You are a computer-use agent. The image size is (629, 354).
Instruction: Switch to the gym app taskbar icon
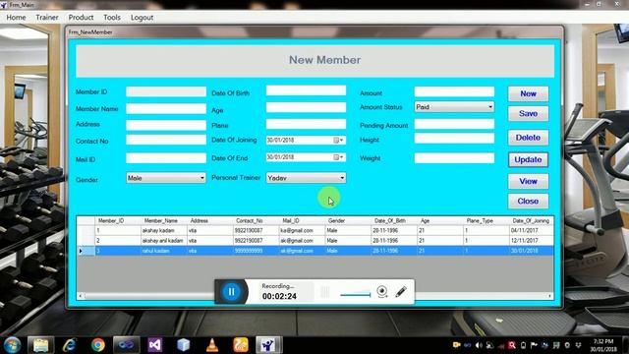268,345
